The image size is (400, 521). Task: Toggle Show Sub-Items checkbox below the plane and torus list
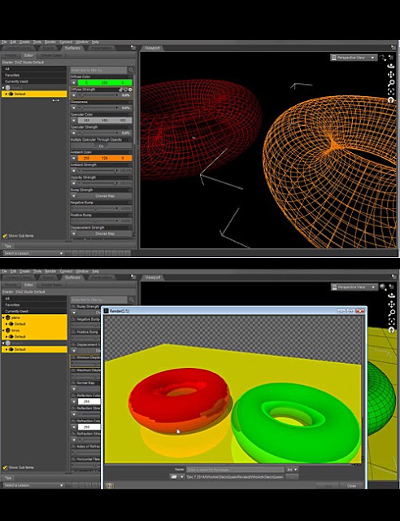pos(5,467)
